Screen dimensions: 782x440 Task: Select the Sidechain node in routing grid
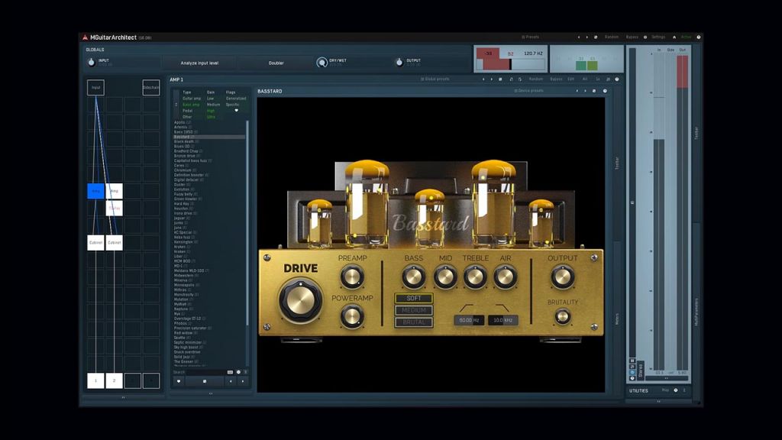(151, 87)
